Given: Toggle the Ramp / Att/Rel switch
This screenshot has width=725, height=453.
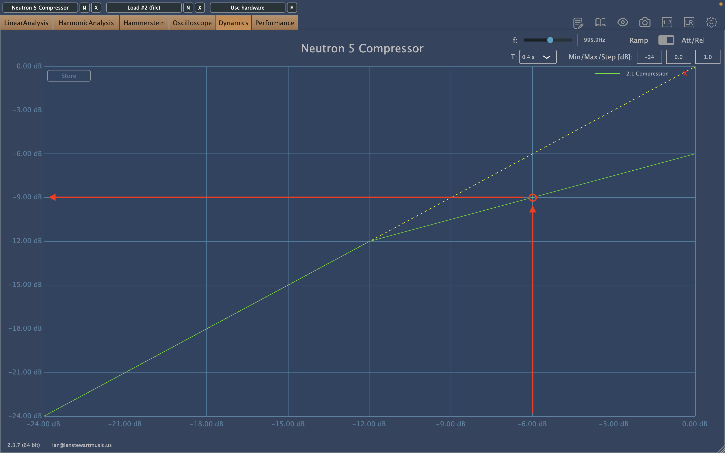Looking at the screenshot, I should click(666, 40).
